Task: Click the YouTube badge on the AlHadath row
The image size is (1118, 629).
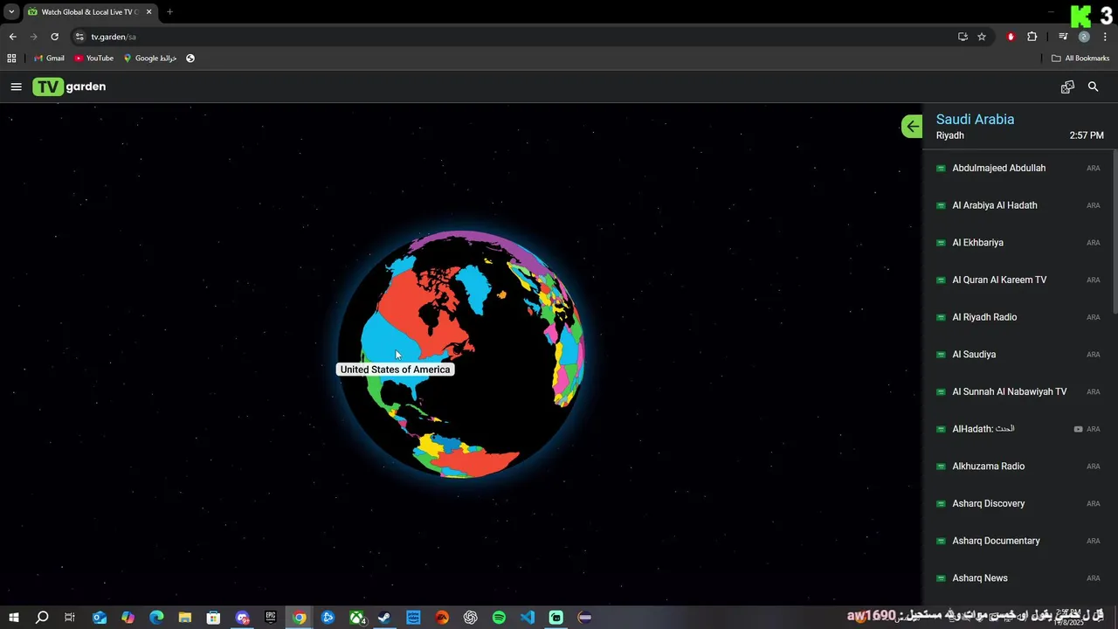Action: (x=1078, y=429)
